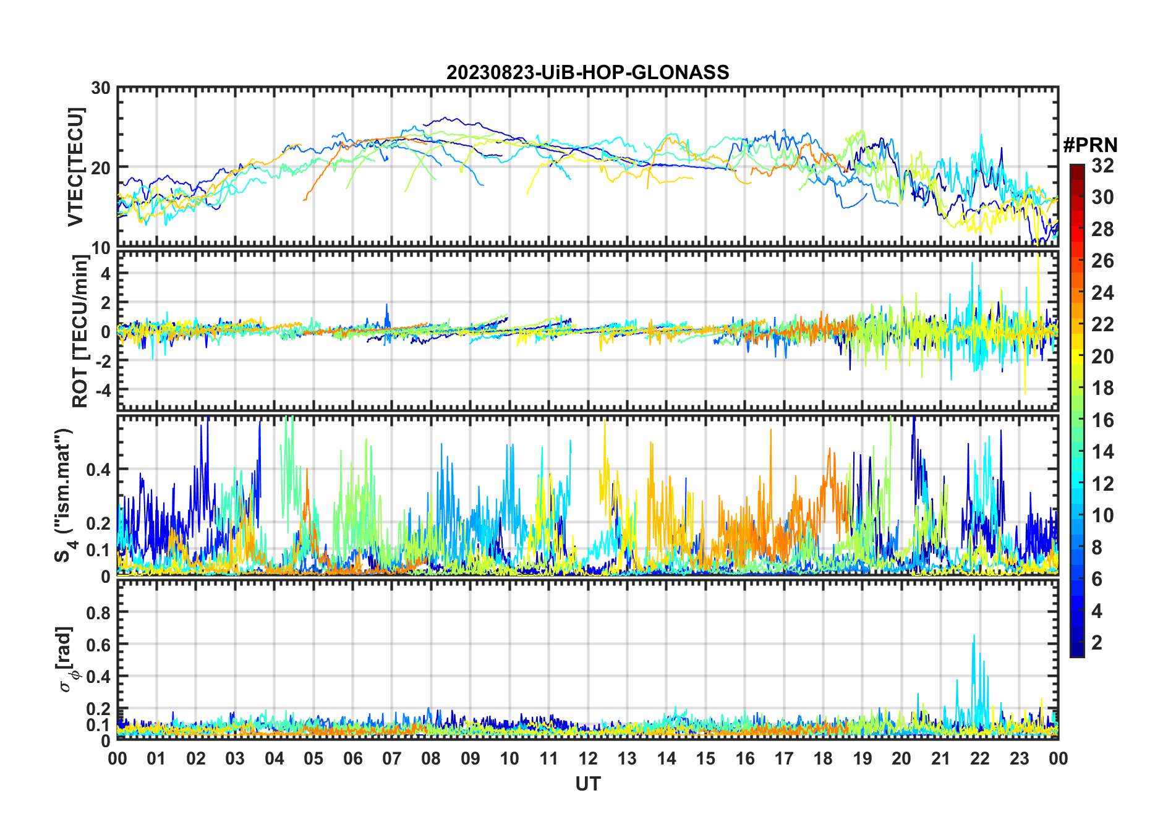
Task: Click colorbar tick label 2
Action: pyautogui.click(x=1096, y=643)
